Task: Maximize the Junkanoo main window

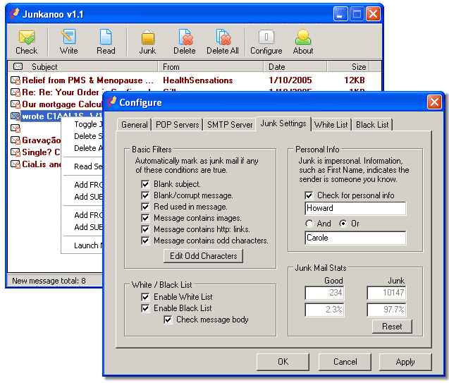Action: point(357,13)
